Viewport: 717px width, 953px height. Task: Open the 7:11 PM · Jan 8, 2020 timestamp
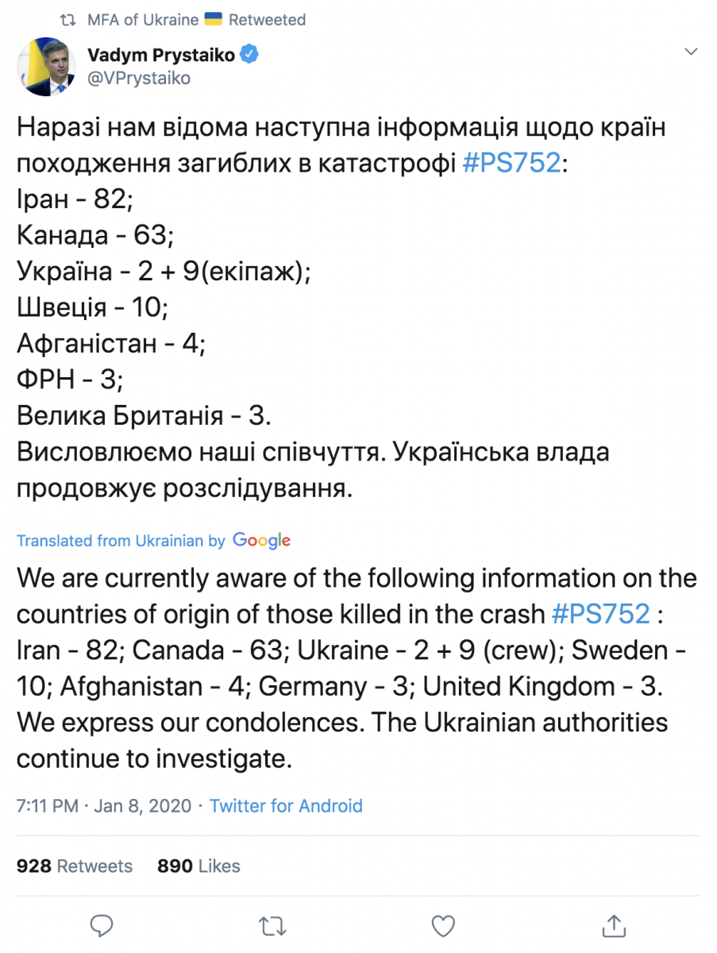(104, 806)
